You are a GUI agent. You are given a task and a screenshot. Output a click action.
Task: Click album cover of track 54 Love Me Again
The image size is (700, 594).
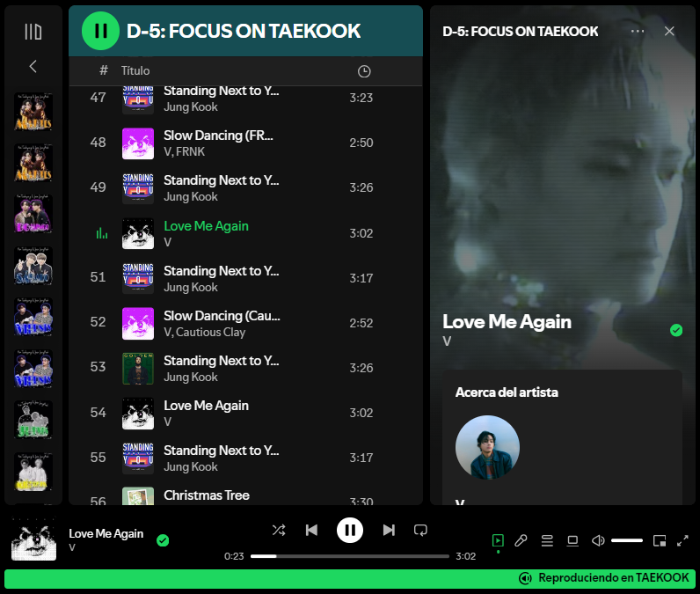coord(138,414)
